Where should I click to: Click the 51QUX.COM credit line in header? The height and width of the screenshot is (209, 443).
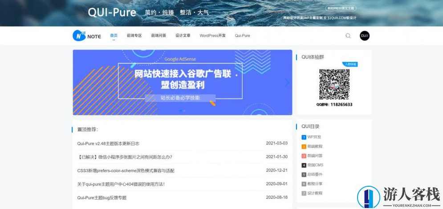tap(320, 18)
